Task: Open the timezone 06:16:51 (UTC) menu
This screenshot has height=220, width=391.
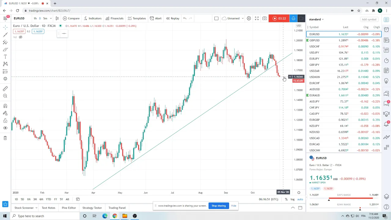Action: (268, 199)
